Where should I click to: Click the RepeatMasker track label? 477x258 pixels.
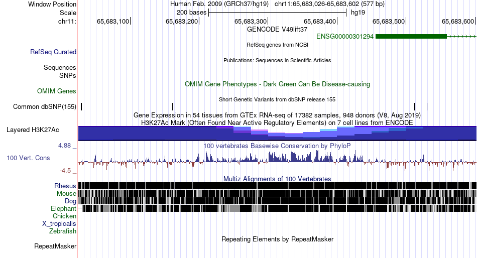[55, 246]
